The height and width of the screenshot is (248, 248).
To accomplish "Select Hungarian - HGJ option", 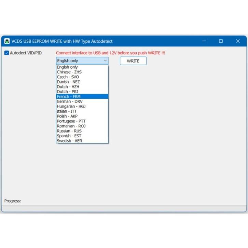I will coord(71,106).
